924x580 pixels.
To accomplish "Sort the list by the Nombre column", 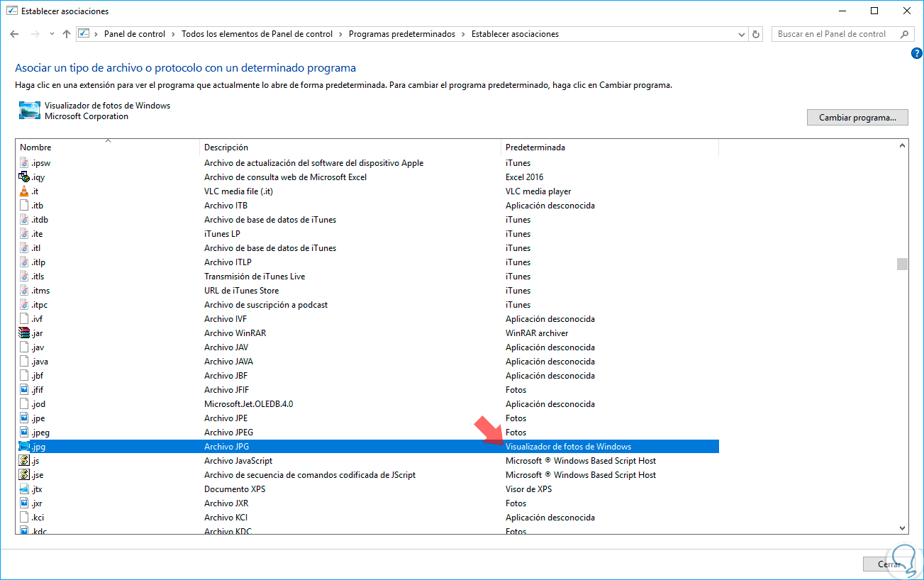I will 108,147.
